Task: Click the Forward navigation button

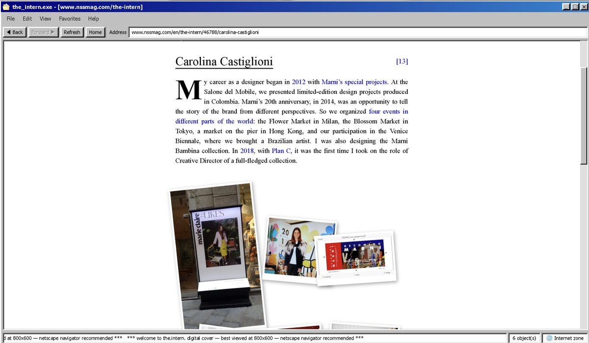Action: coord(43,32)
